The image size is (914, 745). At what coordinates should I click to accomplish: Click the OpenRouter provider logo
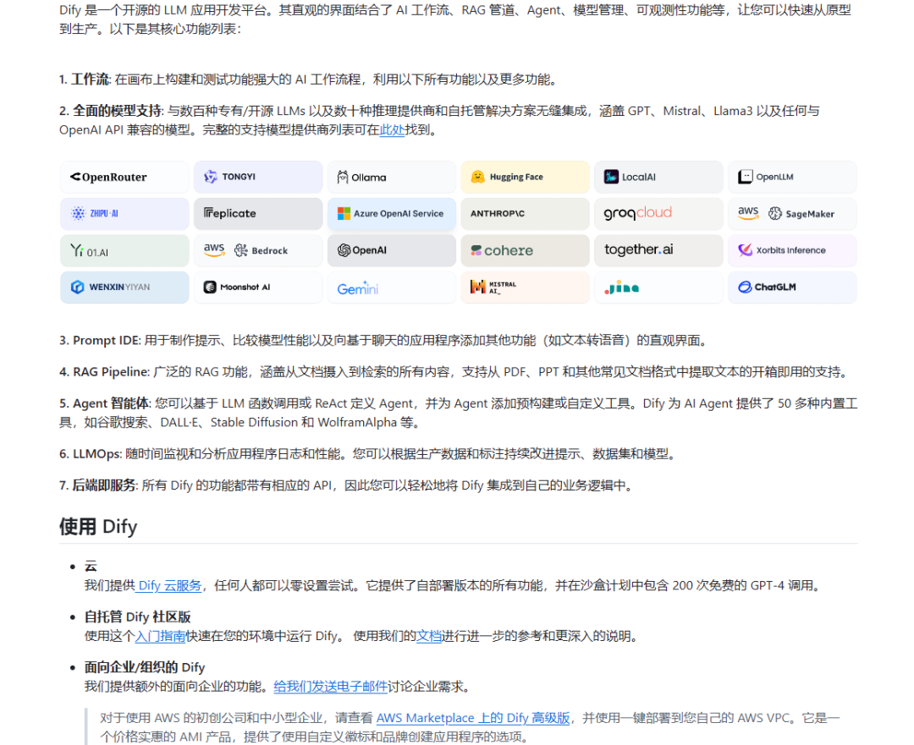[x=124, y=177]
